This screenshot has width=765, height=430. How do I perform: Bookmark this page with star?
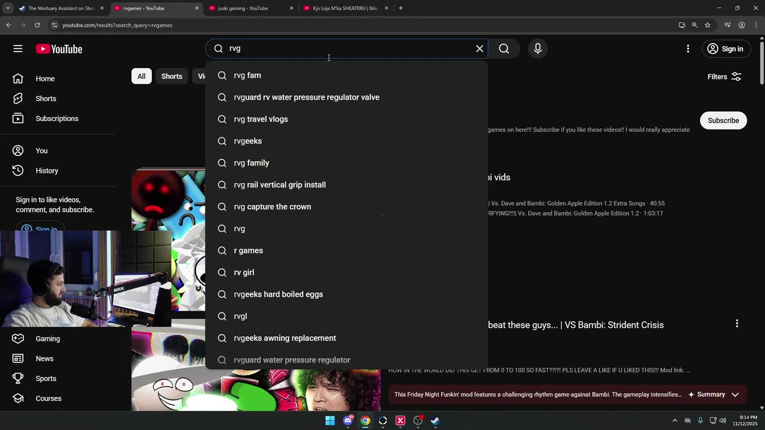708,25
